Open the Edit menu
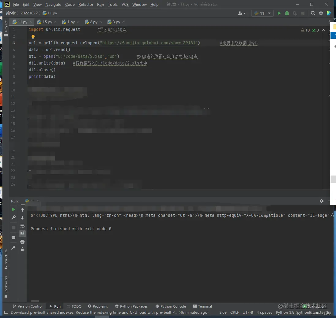 26,5
